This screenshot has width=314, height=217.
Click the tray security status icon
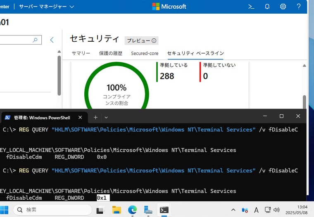245,210
